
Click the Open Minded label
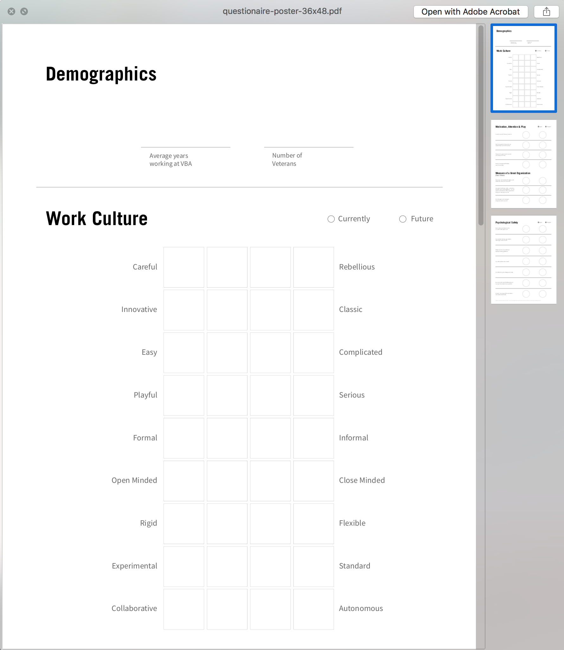point(134,480)
